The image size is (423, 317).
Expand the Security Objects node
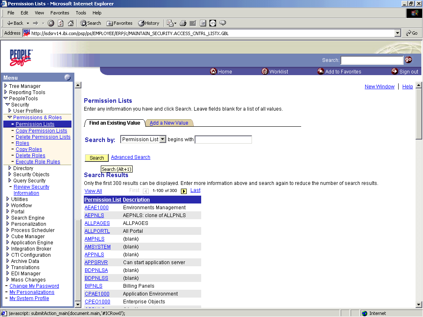click(10, 174)
